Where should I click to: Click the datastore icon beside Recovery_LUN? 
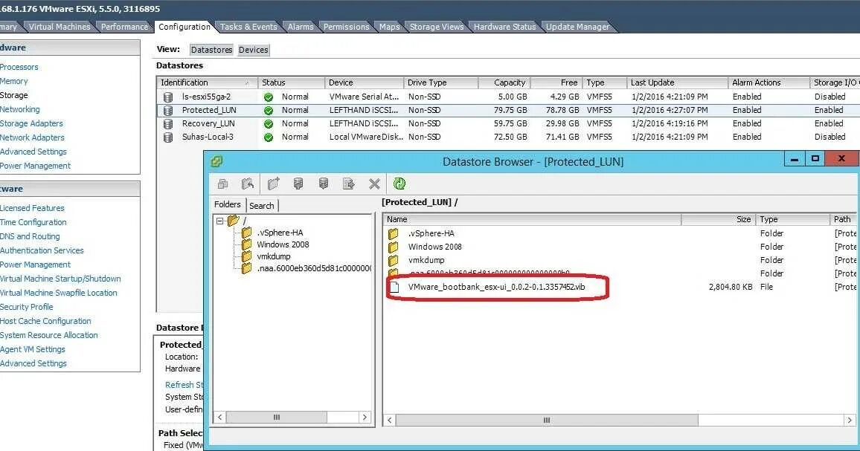168,124
